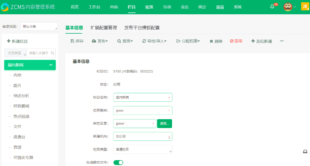Open the 统计 menu
Viewport: 310px width, 166px height.
202,7
